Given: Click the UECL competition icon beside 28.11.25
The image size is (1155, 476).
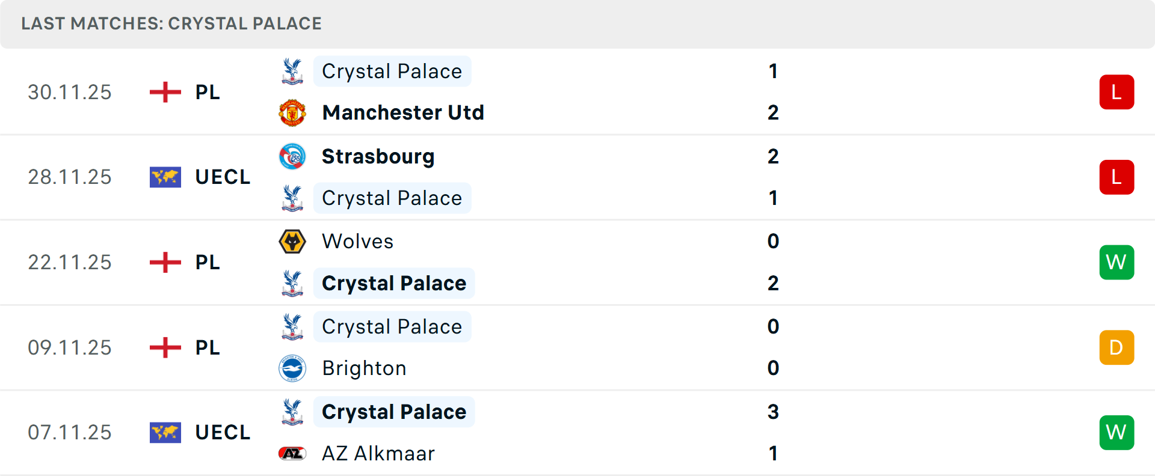Looking at the screenshot, I should (x=165, y=177).
